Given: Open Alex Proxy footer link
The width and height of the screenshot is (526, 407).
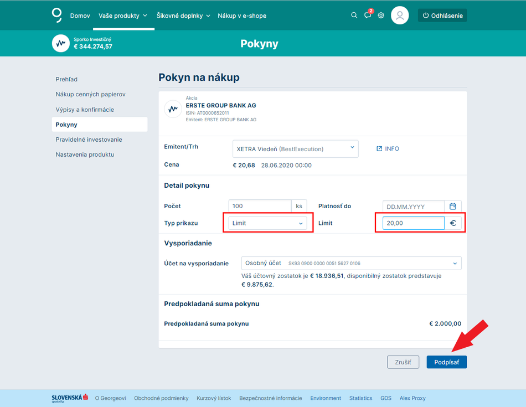Looking at the screenshot, I should coord(412,398).
